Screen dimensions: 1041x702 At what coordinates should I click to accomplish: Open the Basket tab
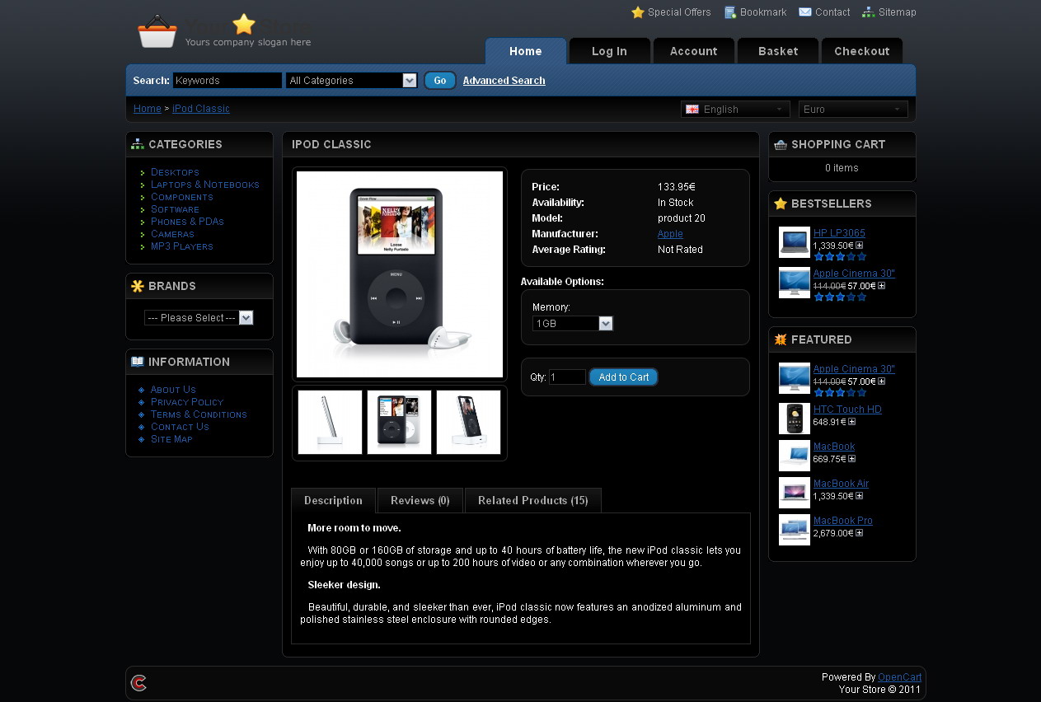(x=778, y=51)
